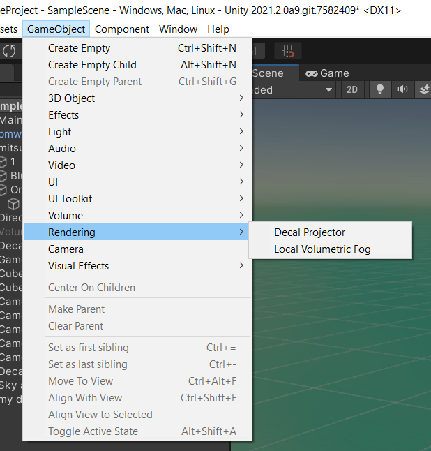
Task: Switch to the Game tab
Action: pos(327,73)
